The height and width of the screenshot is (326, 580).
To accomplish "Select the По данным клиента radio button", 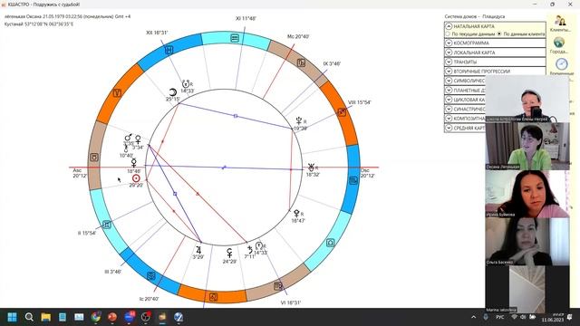I will click(499, 34).
